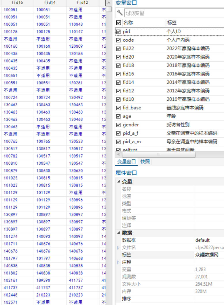
Task: Uncheck the code variable checkbox
Action: (118, 40)
